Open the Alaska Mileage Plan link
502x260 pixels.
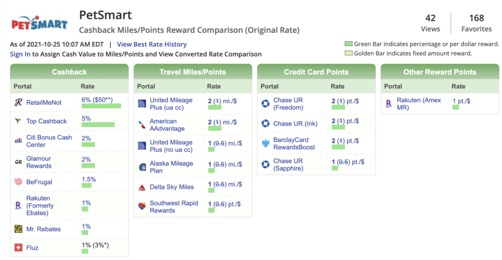click(x=171, y=167)
